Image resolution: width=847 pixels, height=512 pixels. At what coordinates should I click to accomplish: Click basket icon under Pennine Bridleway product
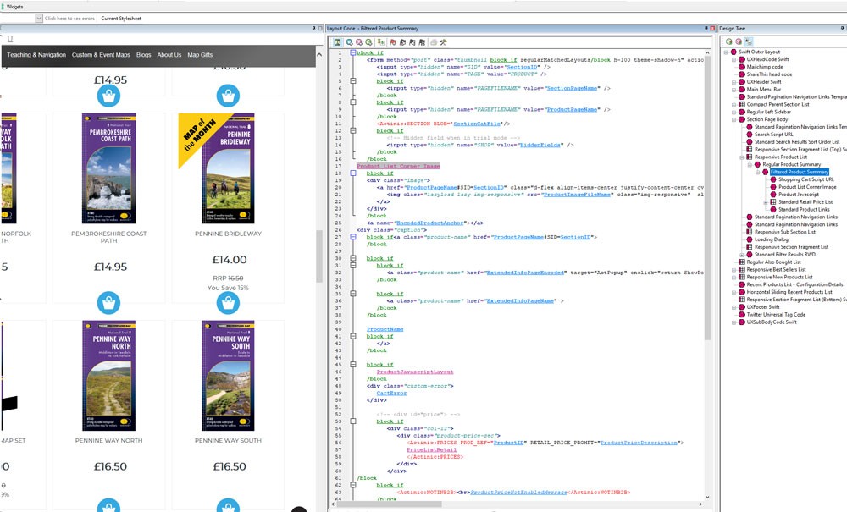[x=226, y=303]
